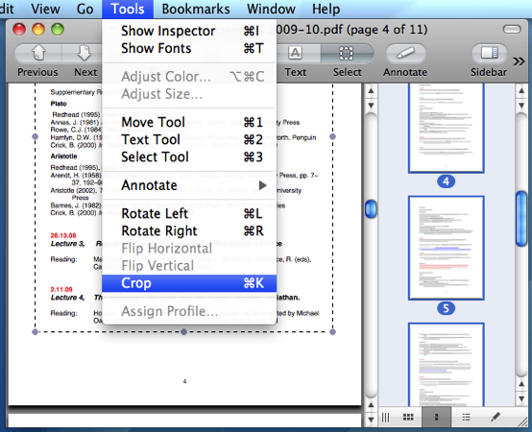Activate the Select tool icon in the toolbar
The height and width of the screenshot is (432, 532).
pos(347,53)
